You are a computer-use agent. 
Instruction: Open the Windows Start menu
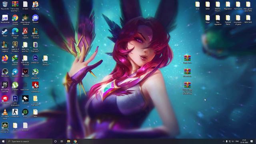pyautogui.click(x=3, y=141)
